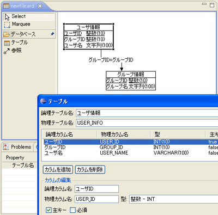Pin the データベース palette drawer
218x215 pixels.
pyautogui.click(x=52, y=34)
